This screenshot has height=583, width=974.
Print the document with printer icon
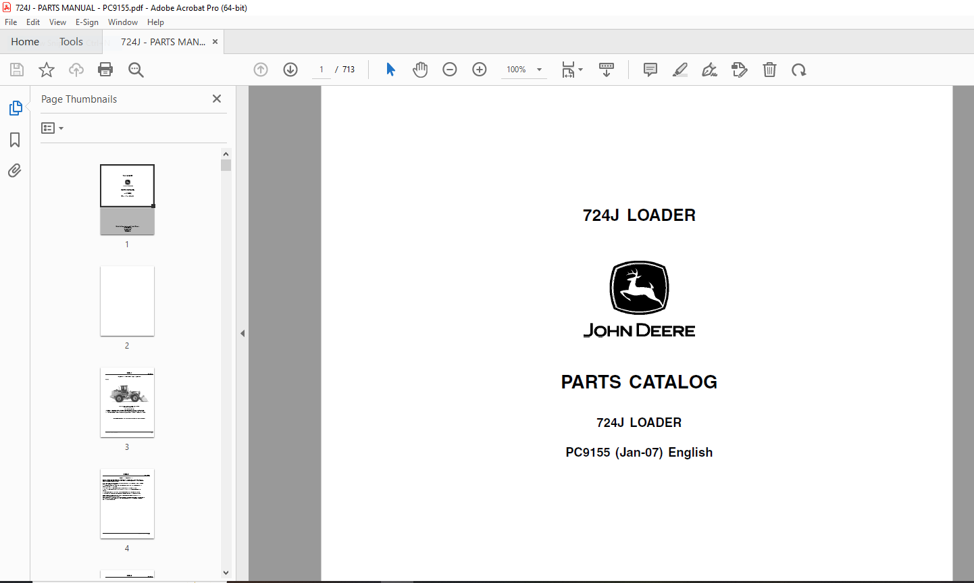coord(105,70)
